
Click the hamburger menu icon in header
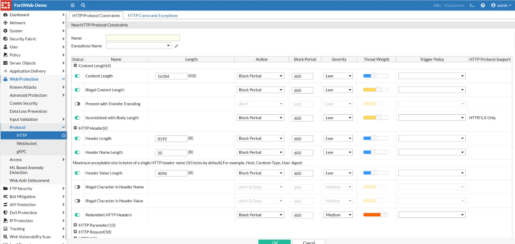(x=73, y=5)
